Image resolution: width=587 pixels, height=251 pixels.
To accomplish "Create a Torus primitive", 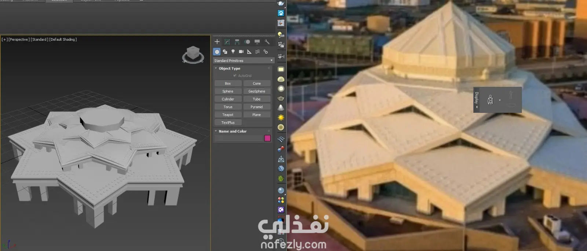I will (x=228, y=107).
